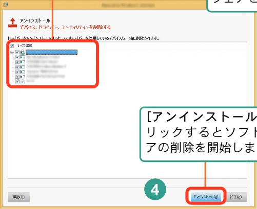Expand the printer device tree node
Viewport: 257px width, 209px height.
(x=12, y=52)
